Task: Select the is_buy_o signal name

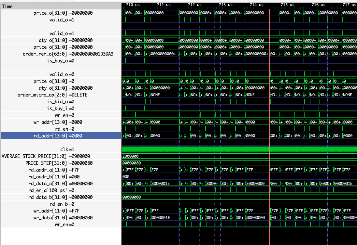Action: coord(61,61)
